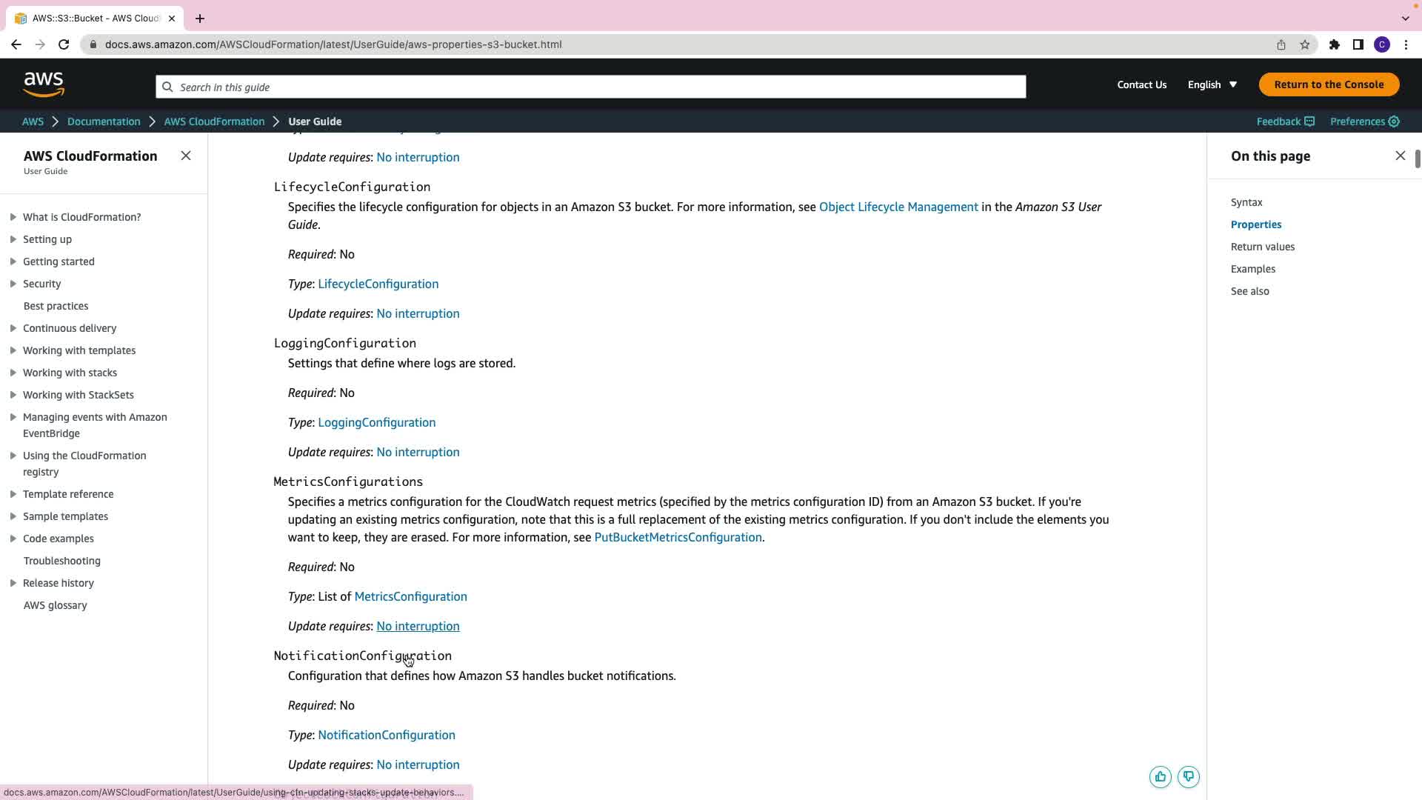The image size is (1422, 800).
Task: Click the Search in this guide field
Action: 590,87
